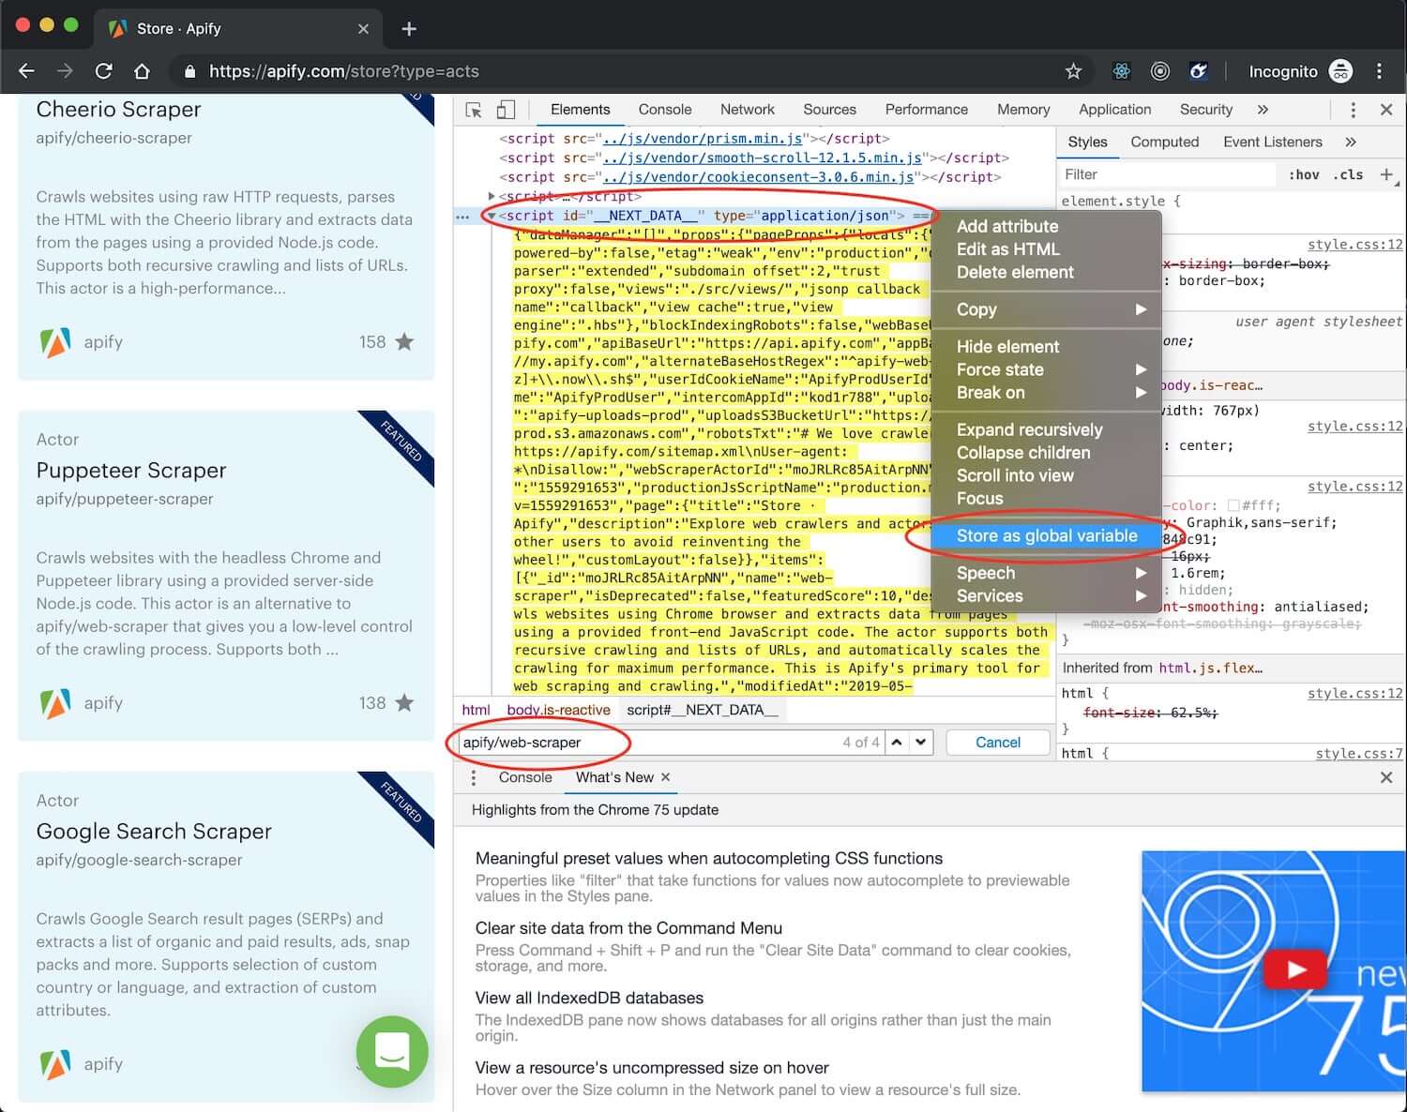1407x1112 pixels.
Task: Click the Incognito mode icon
Action: tap(1341, 71)
